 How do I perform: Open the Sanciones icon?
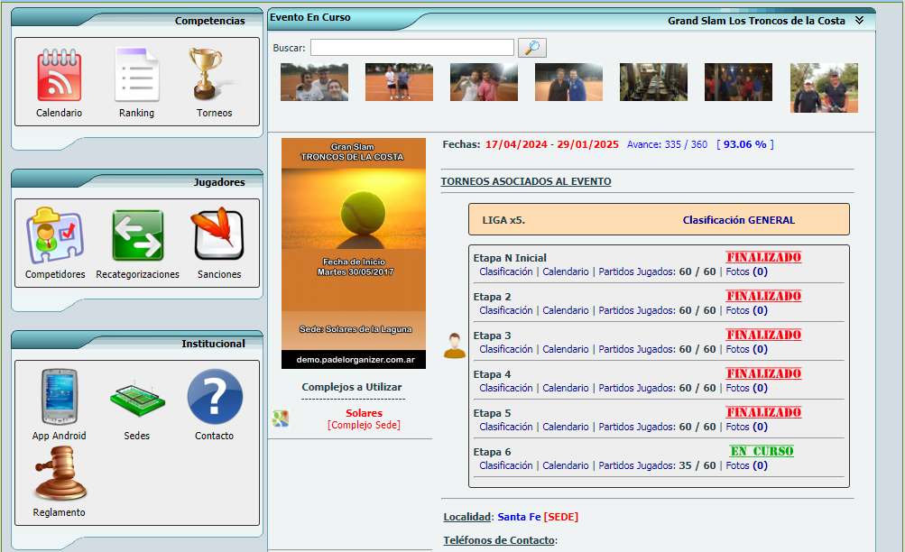pos(218,235)
